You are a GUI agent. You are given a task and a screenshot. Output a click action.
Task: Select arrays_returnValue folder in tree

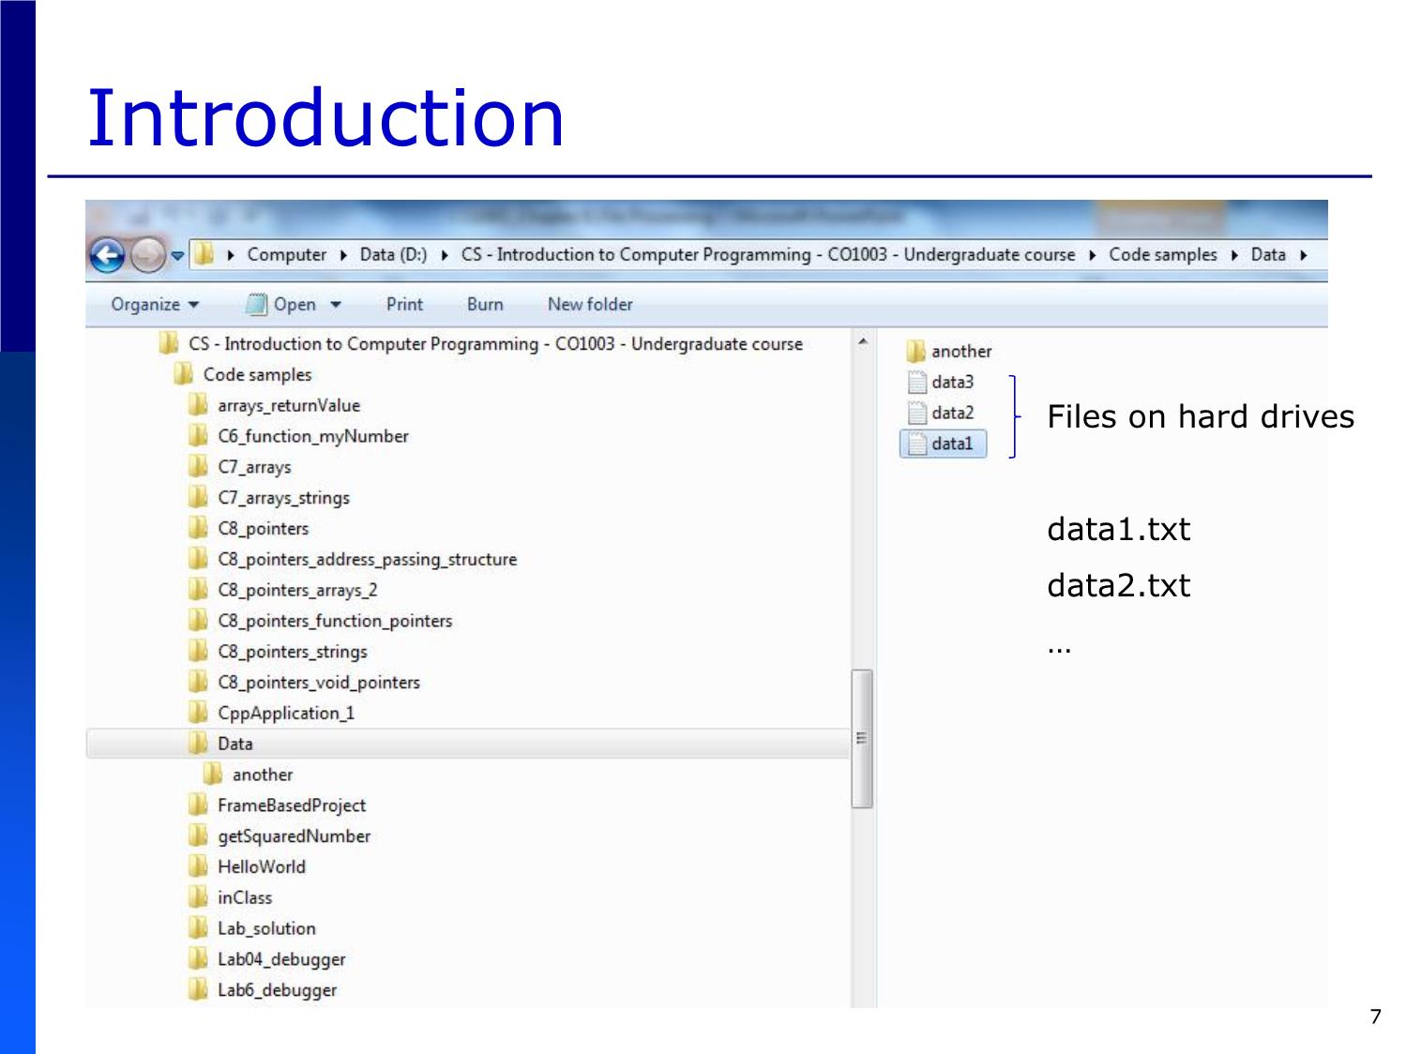point(275,406)
